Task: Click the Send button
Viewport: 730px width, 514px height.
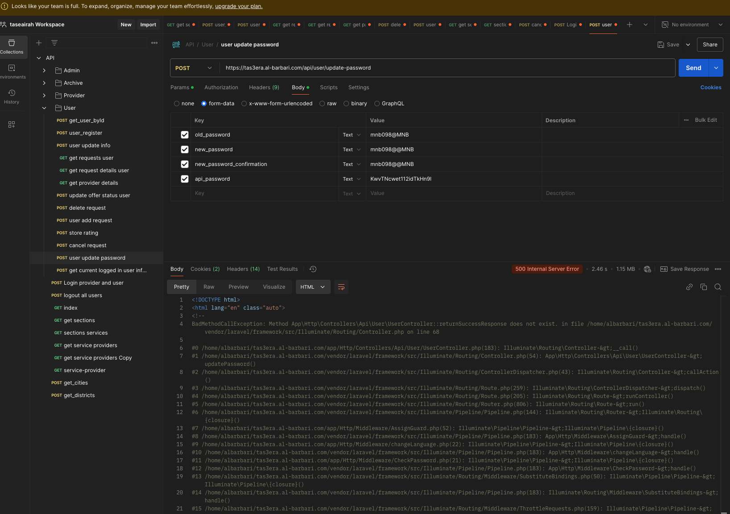Action: click(x=694, y=68)
